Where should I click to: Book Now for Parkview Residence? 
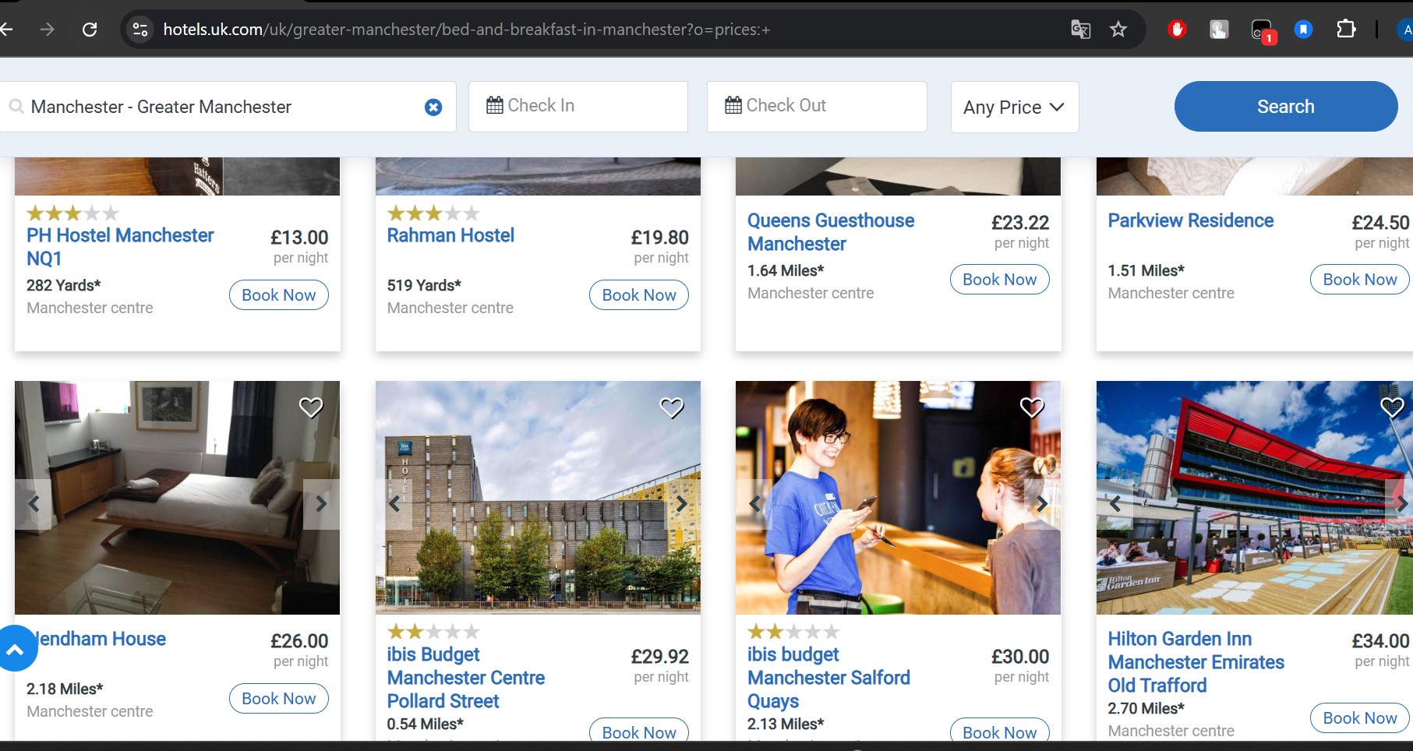[x=1360, y=280]
